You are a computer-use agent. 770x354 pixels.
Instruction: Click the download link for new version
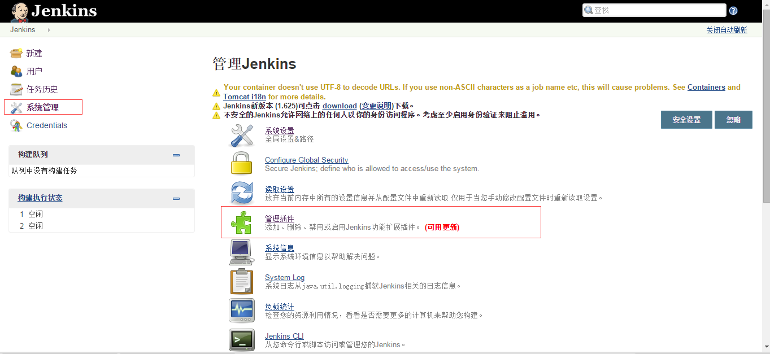(340, 106)
